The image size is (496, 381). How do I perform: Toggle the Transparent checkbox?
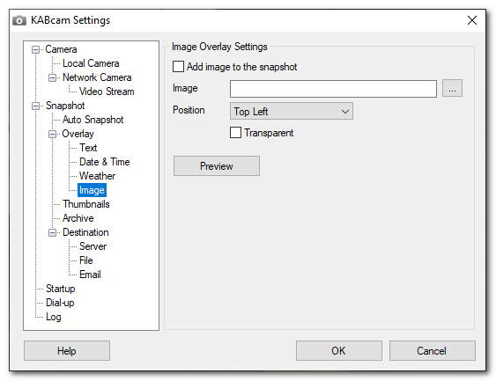point(235,133)
